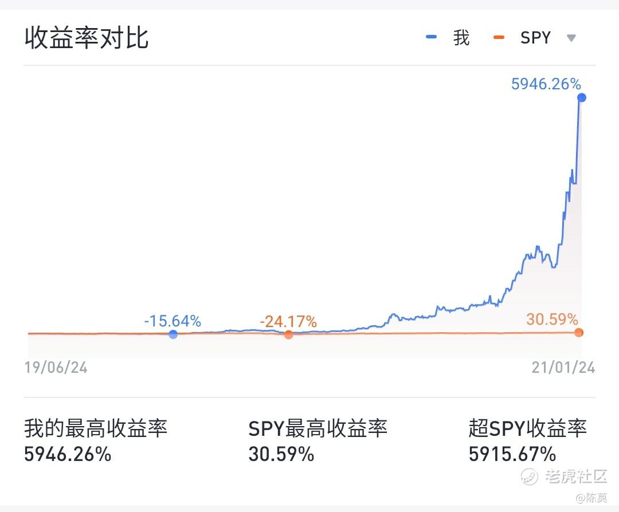This screenshot has height=512, width=619.
Task: Select the orange SPY low point marker
Action: click(x=288, y=334)
